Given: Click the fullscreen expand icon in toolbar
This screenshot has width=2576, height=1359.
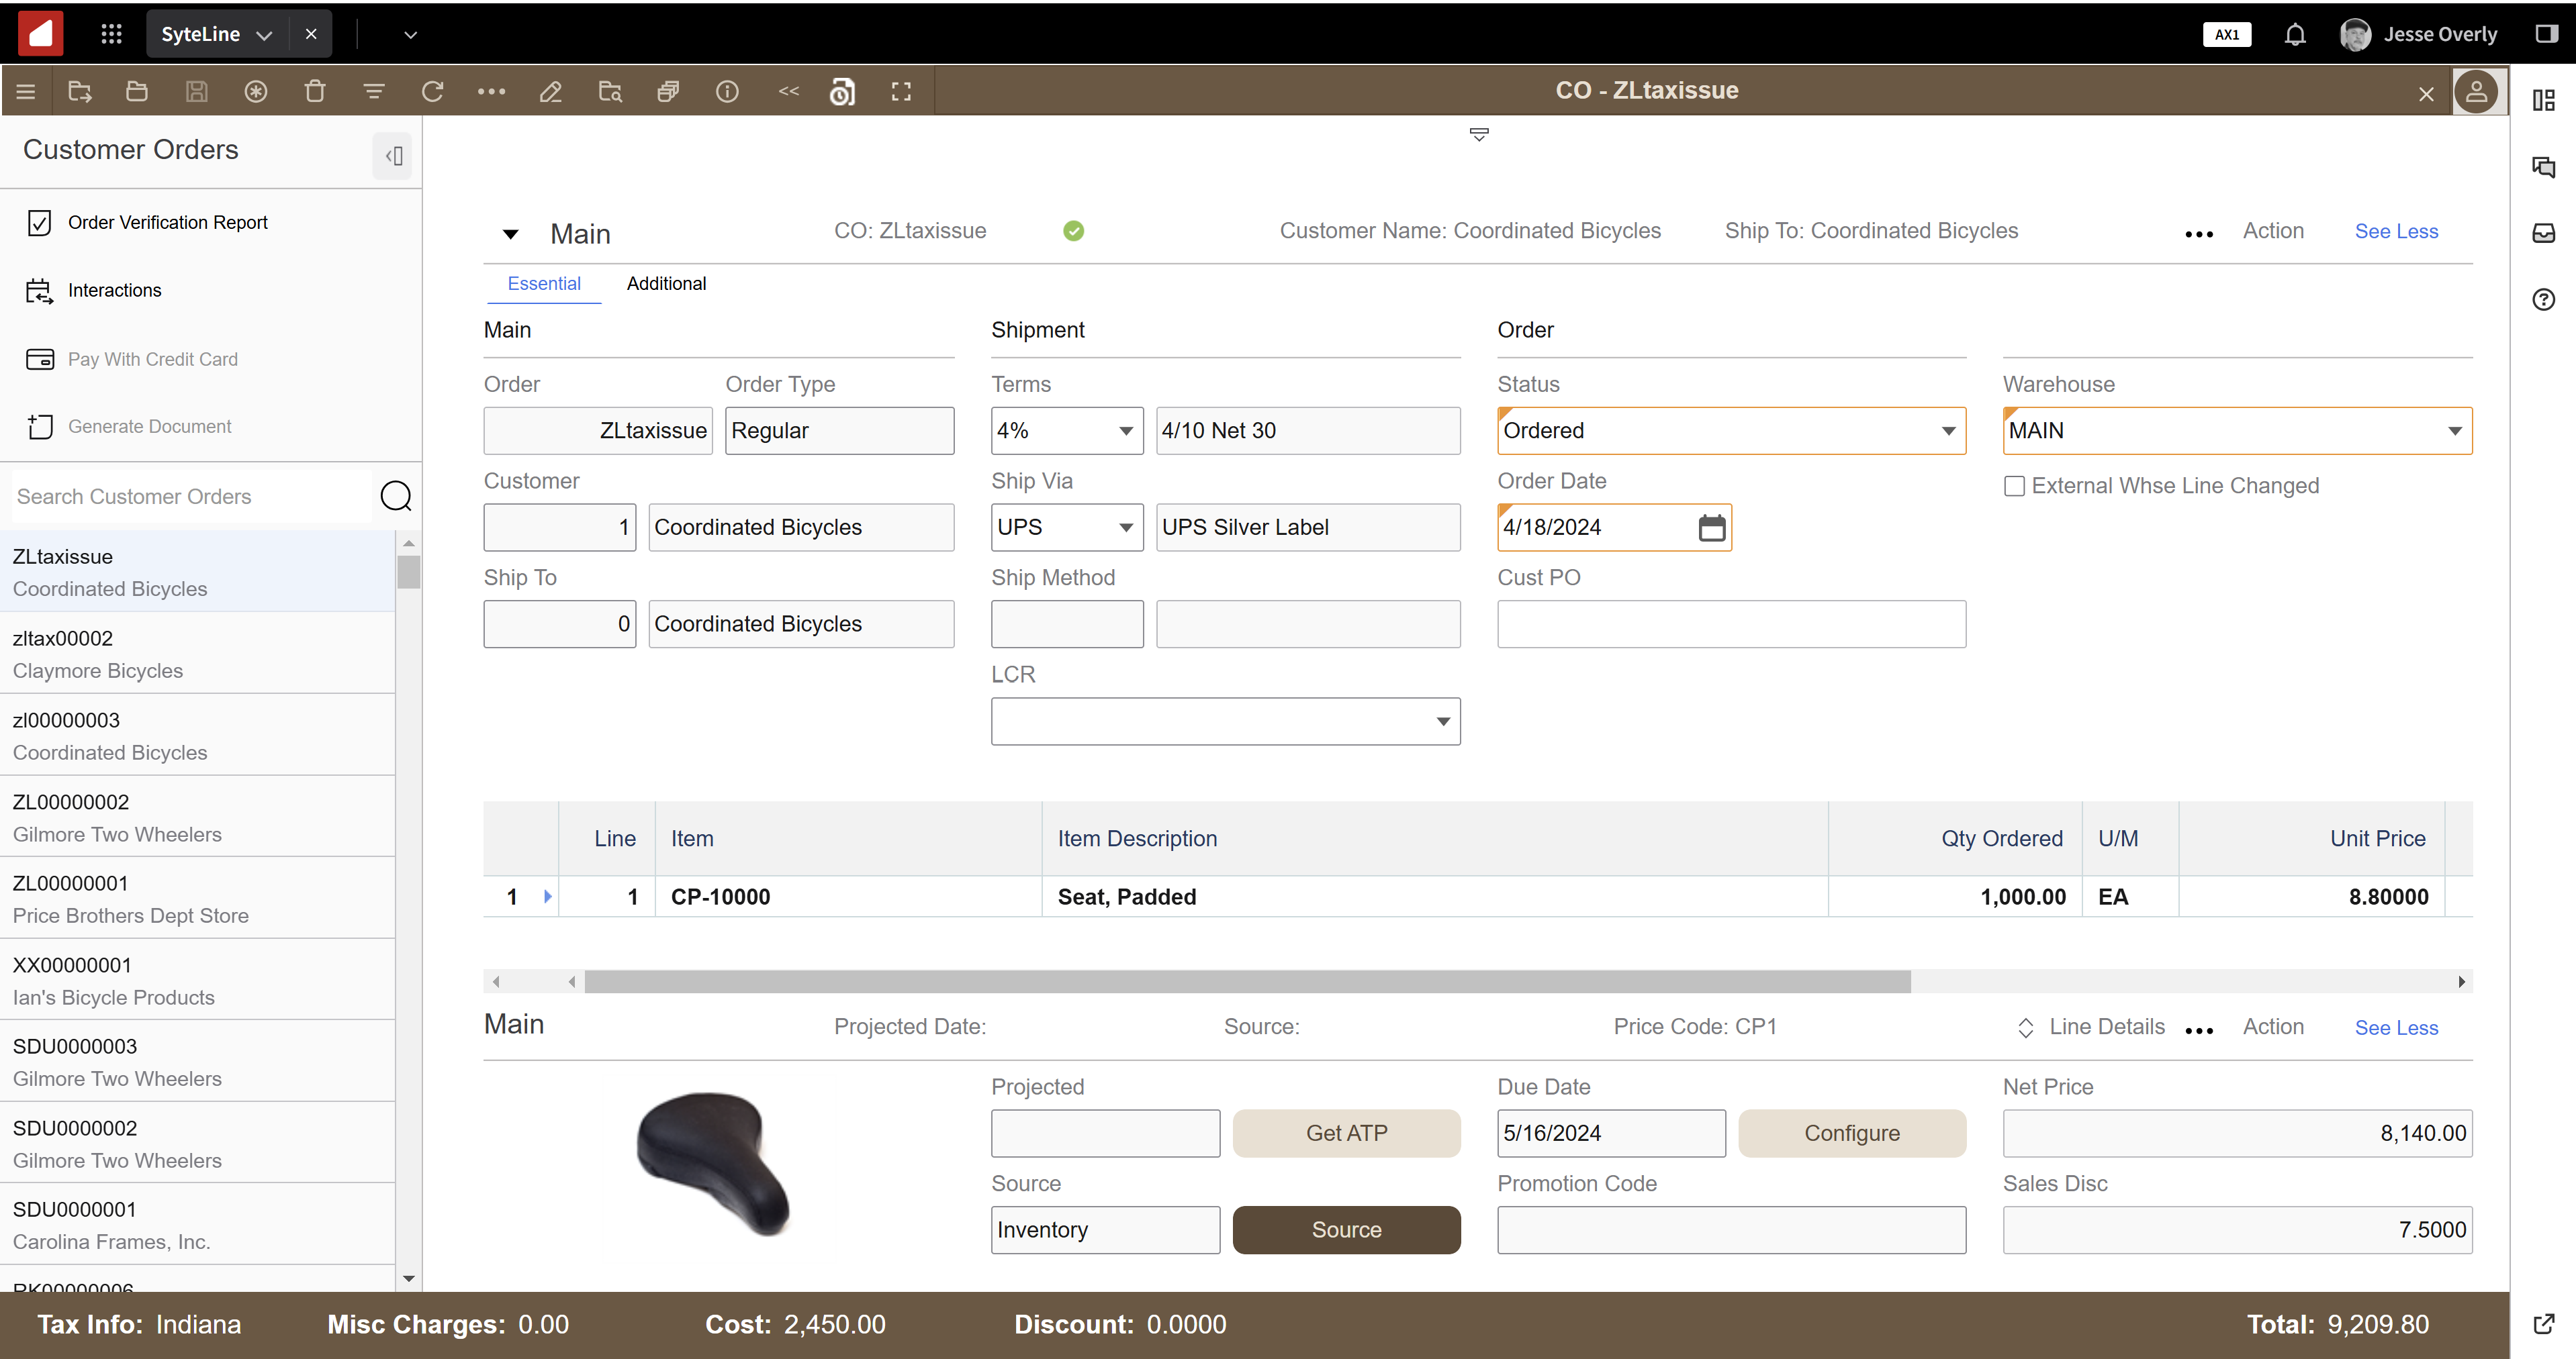Looking at the screenshot, I should 901,91.
